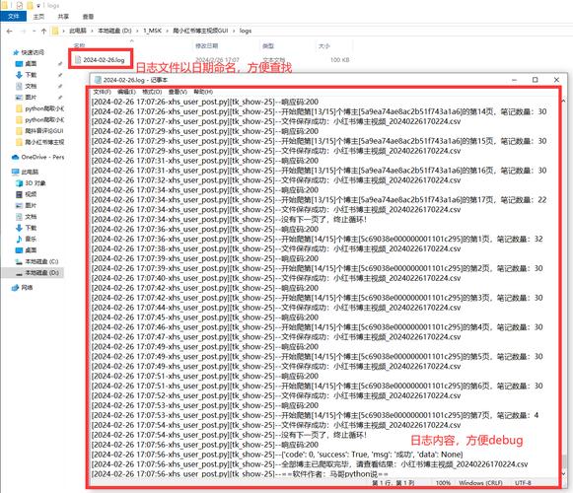Image resolution: width=573 pixels, height=493 pixels.
Task: Sort files by the 修改日期 column header
Action: click(x=207, y=45)
